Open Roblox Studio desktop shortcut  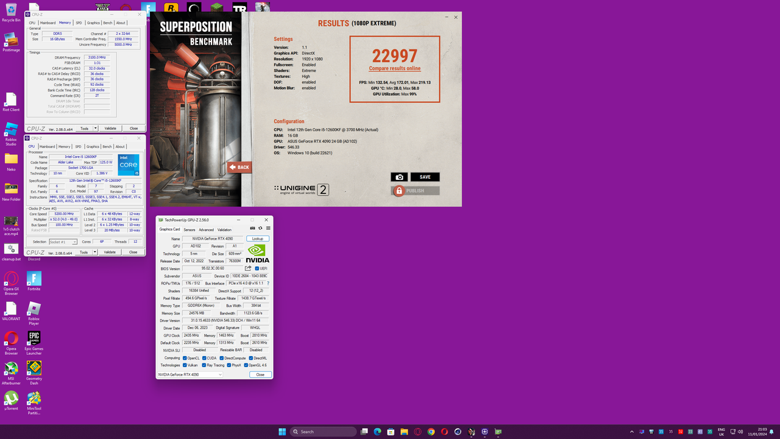point(11,133)
